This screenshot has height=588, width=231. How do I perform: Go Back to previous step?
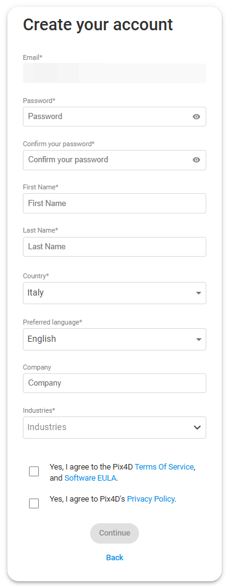coord(114,557)
